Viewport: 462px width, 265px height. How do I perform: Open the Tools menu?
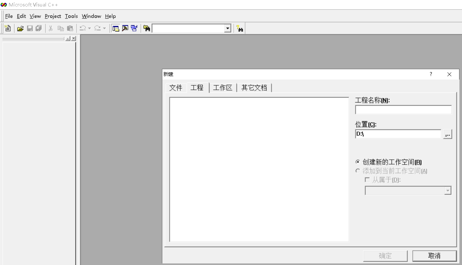71,16
